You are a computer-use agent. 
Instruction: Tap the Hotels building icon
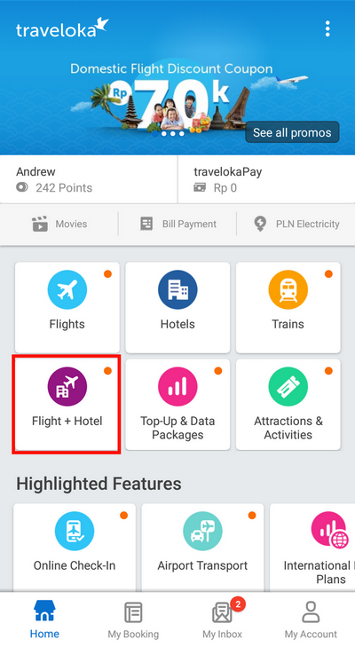coord(177,289)
